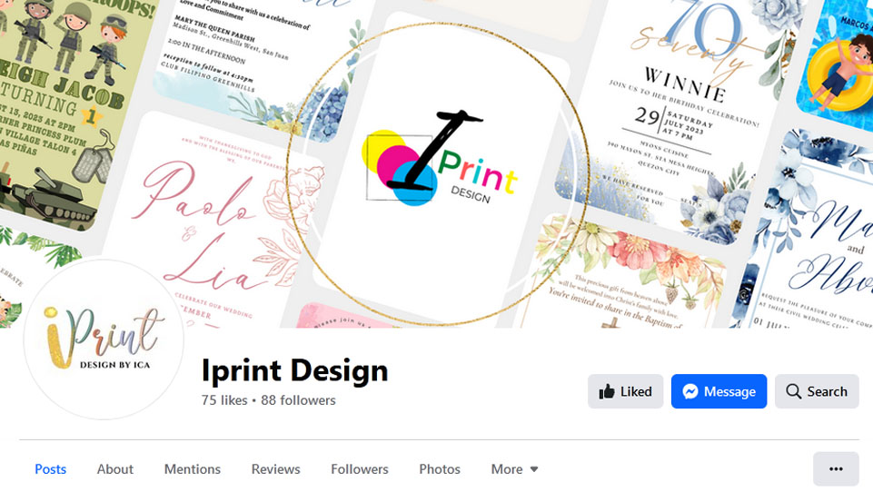The height and width of the screenshot is (492, 873).
Task: Click the More dropdown arrow
Action: coord(534,469)
